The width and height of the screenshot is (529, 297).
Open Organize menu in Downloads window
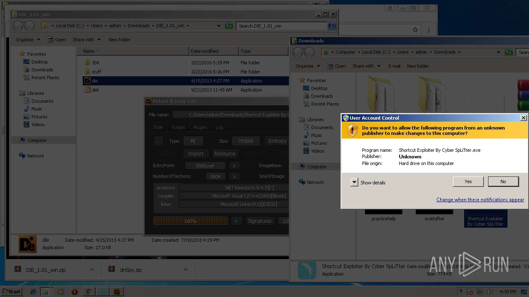tap(307, 66)
